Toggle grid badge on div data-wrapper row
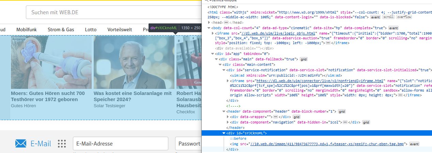432x153 pixels. (297, 117)
